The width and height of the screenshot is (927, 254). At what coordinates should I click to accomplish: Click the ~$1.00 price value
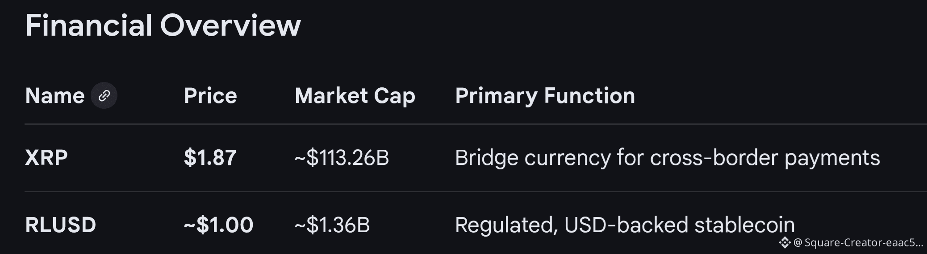point(218,225)
